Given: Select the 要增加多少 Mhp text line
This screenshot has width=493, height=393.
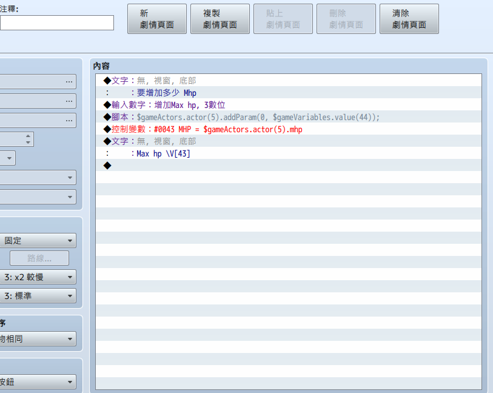Looking at the screenshot, I should point(289,93).
